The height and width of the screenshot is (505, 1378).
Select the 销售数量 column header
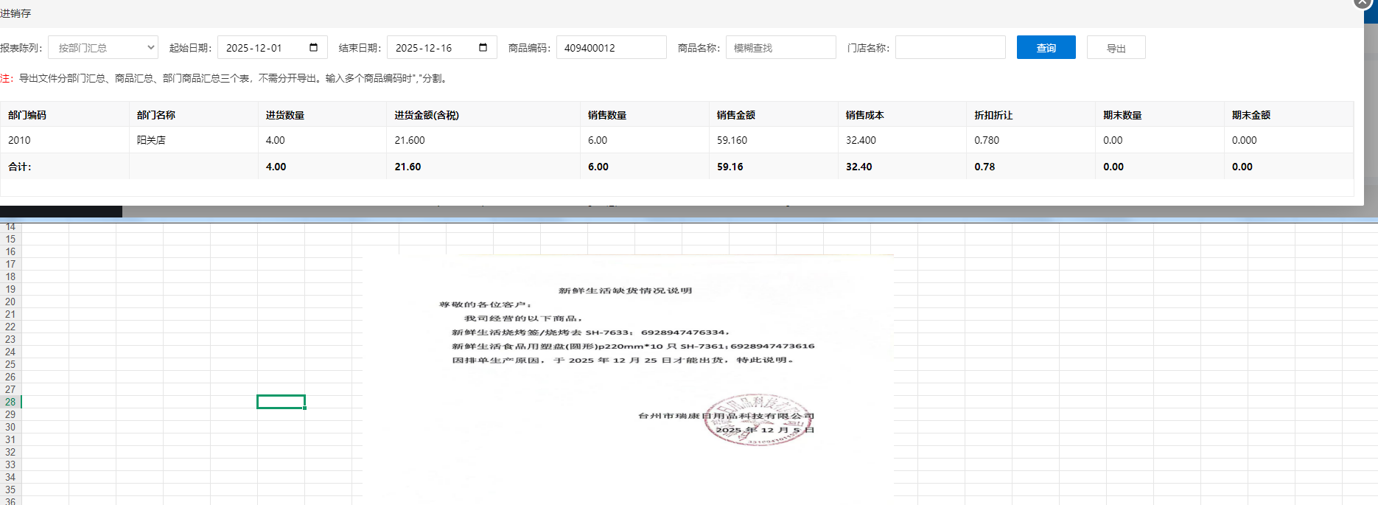pyautogui.click(x=607, y=115)
